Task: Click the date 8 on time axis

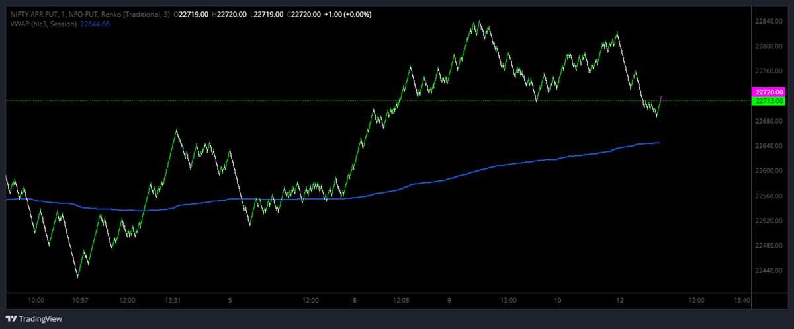Action: [x=355, y=300]
